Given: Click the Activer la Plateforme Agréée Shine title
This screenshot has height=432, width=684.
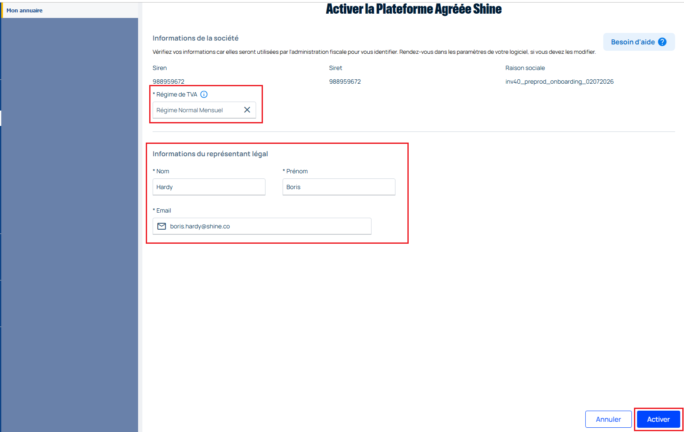Looking at the screenshot, I should point(414,9).
